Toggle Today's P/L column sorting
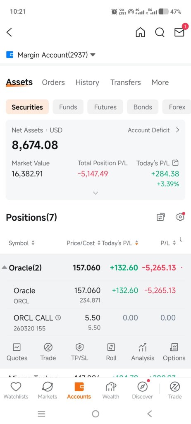Screen dimensions: 191x424 [120, 243]
